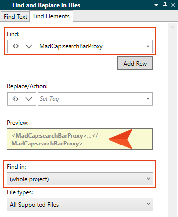Expand the Replace/Action type chevron
Viewport: 178px width, 217px height.
pos(29,99)
